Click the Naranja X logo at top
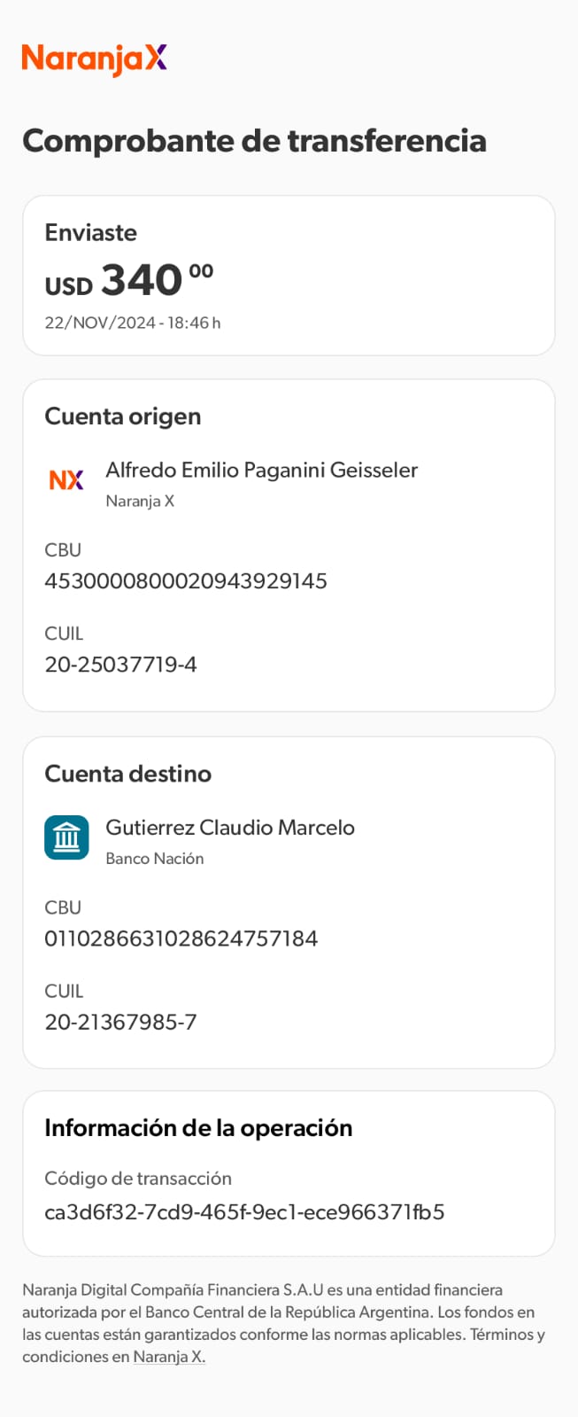Viewport: 578px width, 1417px height. [95, 59]
